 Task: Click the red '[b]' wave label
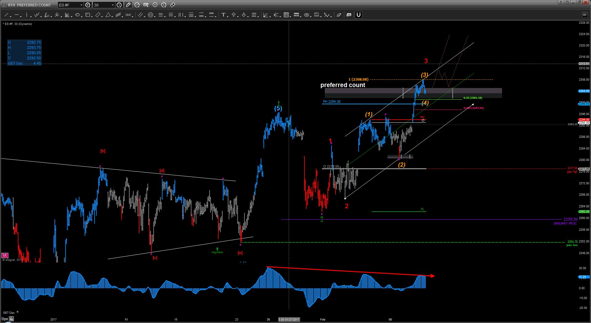[x=103, y=151]
